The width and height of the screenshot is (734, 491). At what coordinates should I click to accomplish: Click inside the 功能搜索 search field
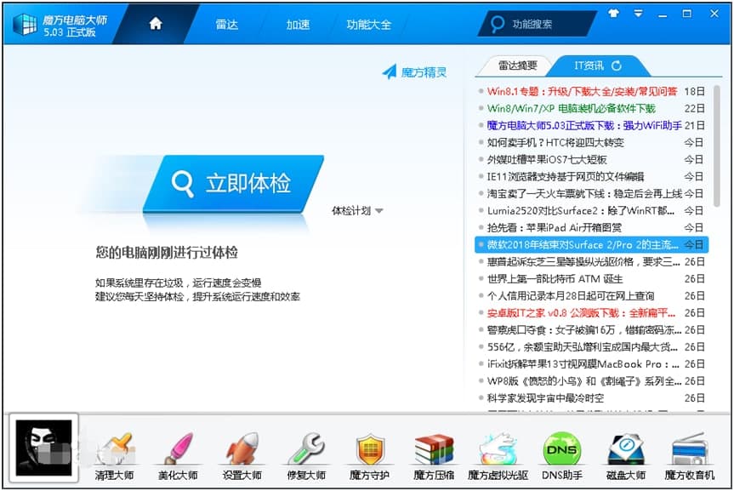(536, 25)
